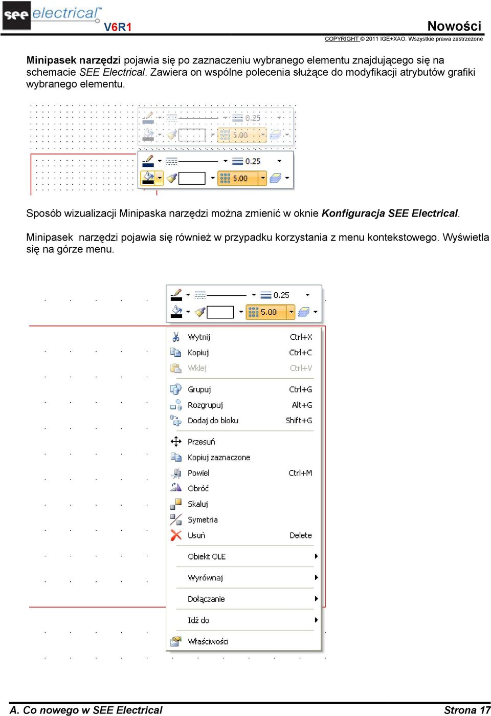Image resolution: width=491 pixels, height=716 pixels.
Task: Click footer text 'A. Co nowego w SEE Electrical'
Action: tap(86, 710)
